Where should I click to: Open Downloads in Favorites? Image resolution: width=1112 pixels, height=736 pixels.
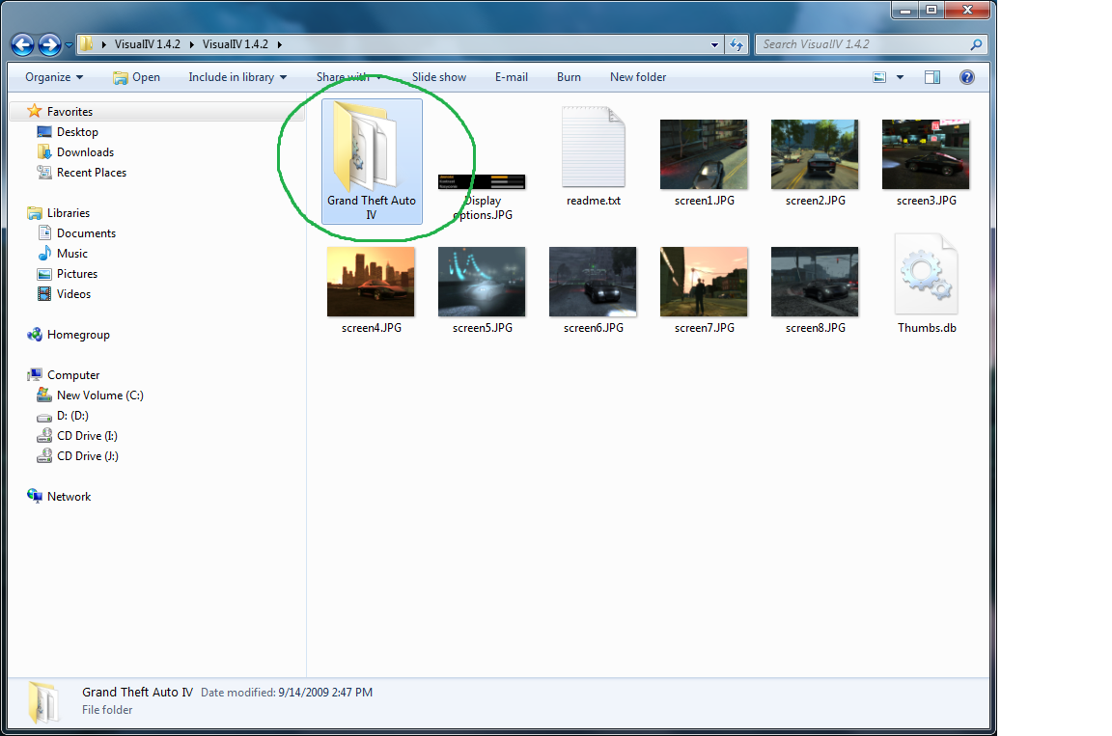tap(85, 152)
